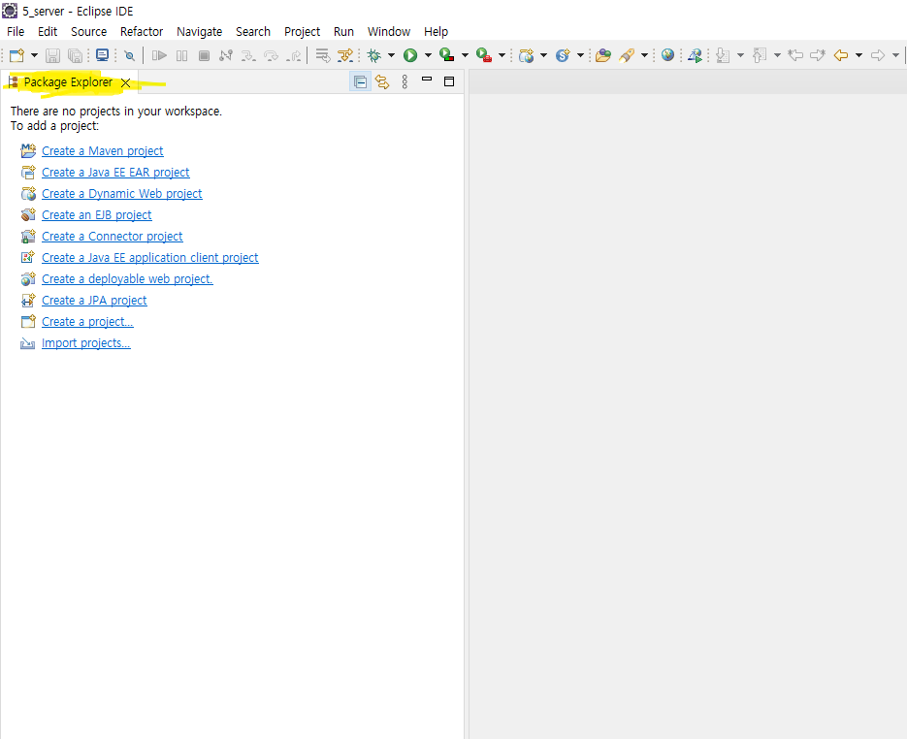
Task: Click the Debug bug icon
Action: click(374, 55)
